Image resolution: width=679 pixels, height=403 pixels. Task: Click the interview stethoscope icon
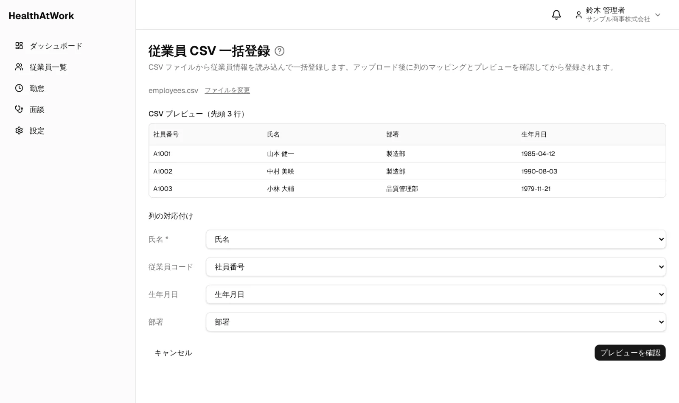pos(19,109)
